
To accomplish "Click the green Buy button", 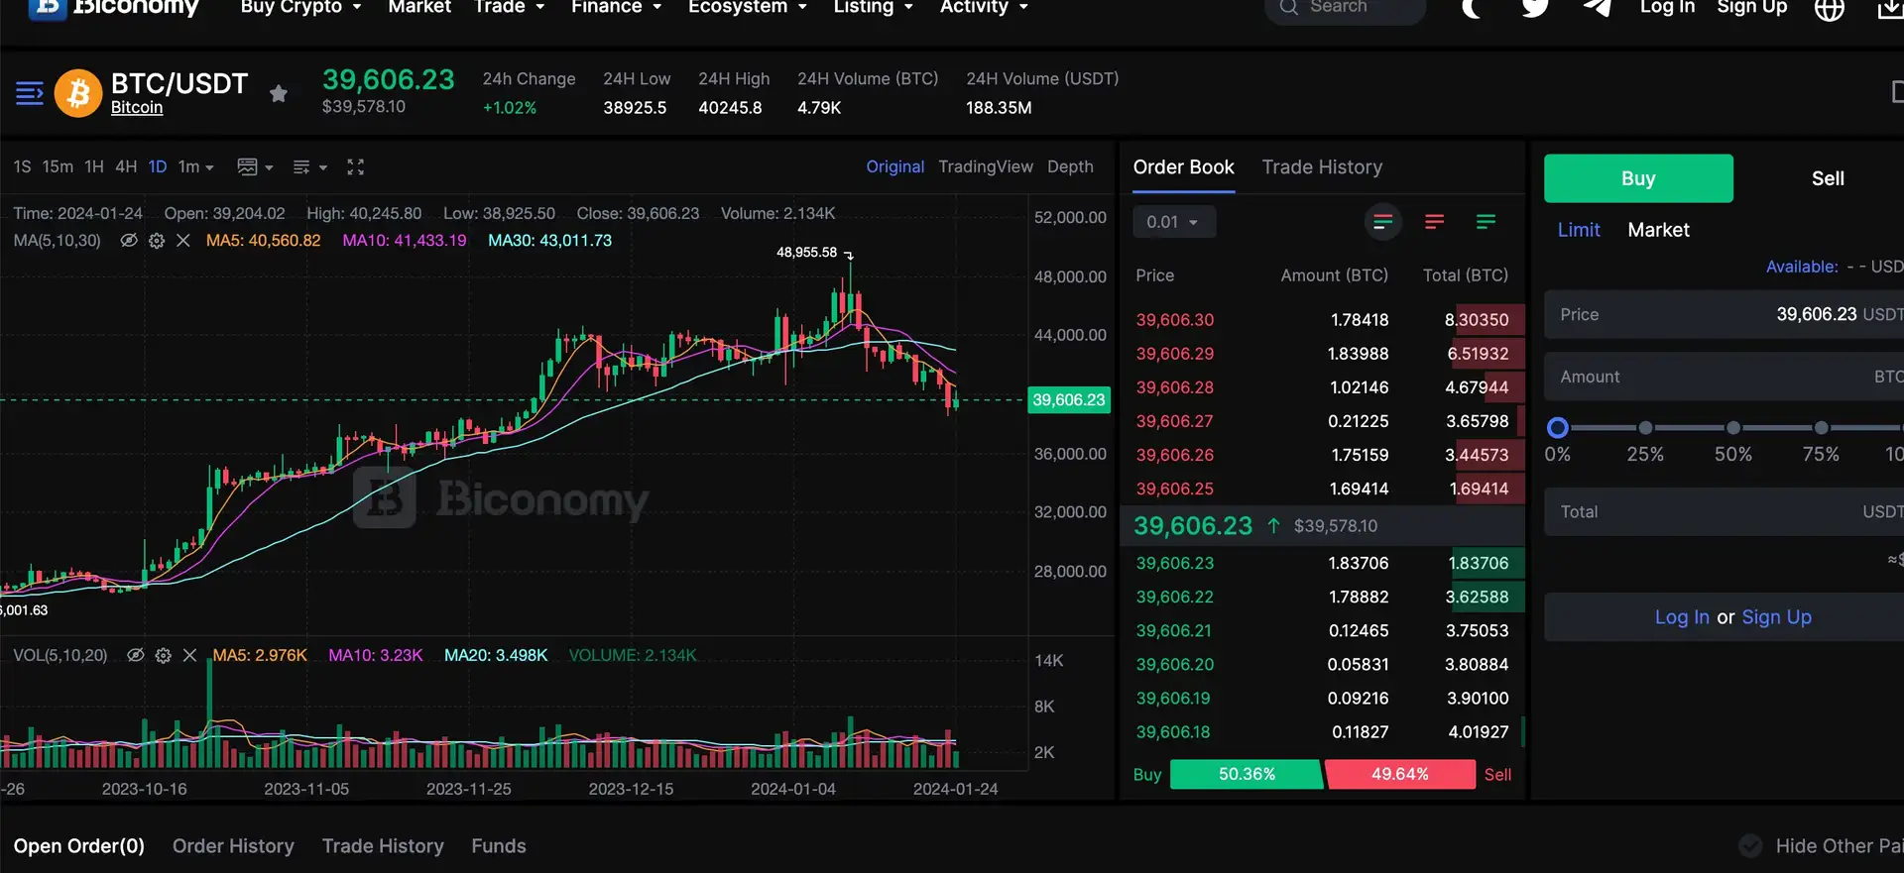I will point(1638,178).
